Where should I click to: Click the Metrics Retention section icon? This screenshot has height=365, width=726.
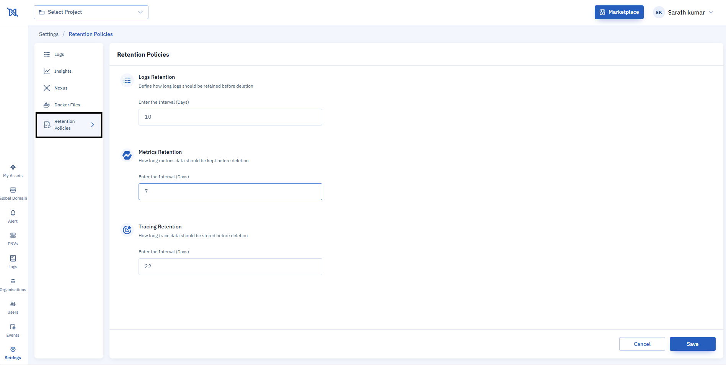(x=127, y=155)
